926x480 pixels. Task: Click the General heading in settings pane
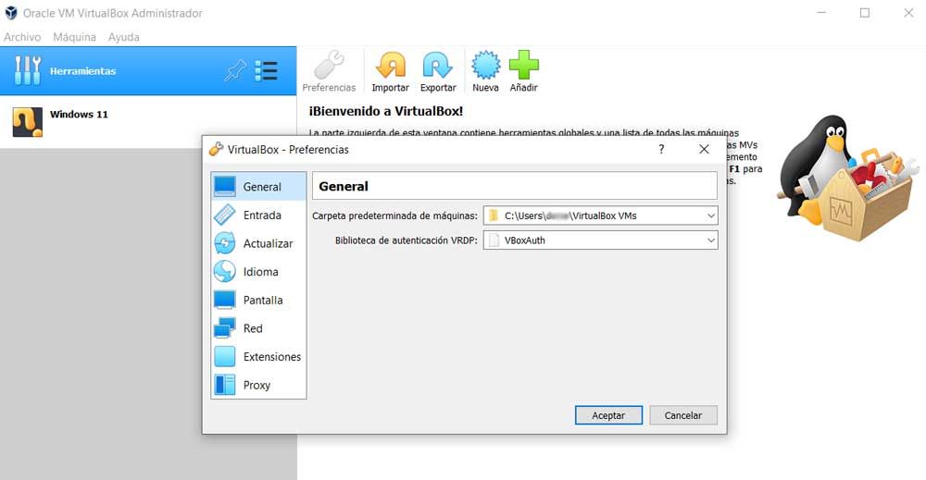tap(344, 186)
